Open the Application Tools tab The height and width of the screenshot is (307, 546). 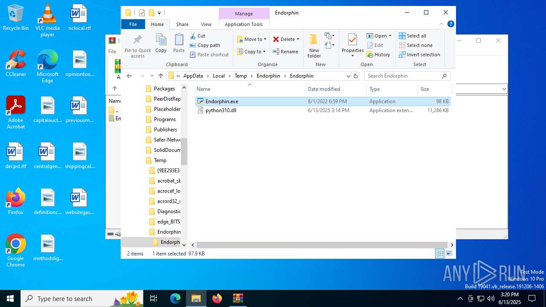click(x=244, y=24)
